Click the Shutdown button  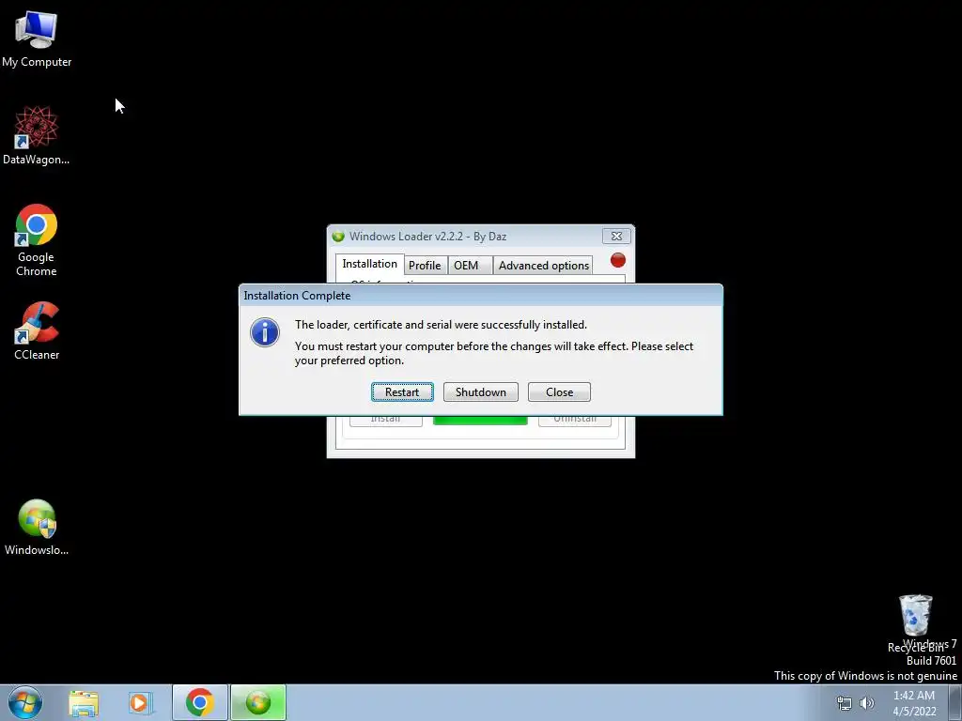tap(481, 392)
